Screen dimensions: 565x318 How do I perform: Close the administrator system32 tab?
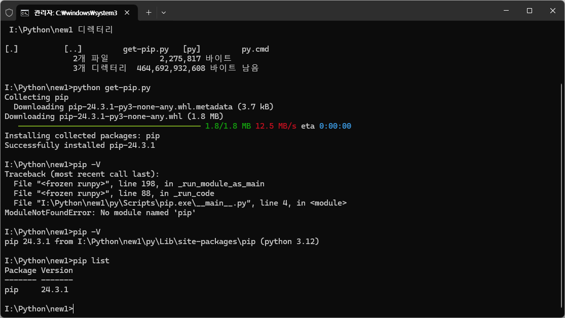(x=127, y=13)
